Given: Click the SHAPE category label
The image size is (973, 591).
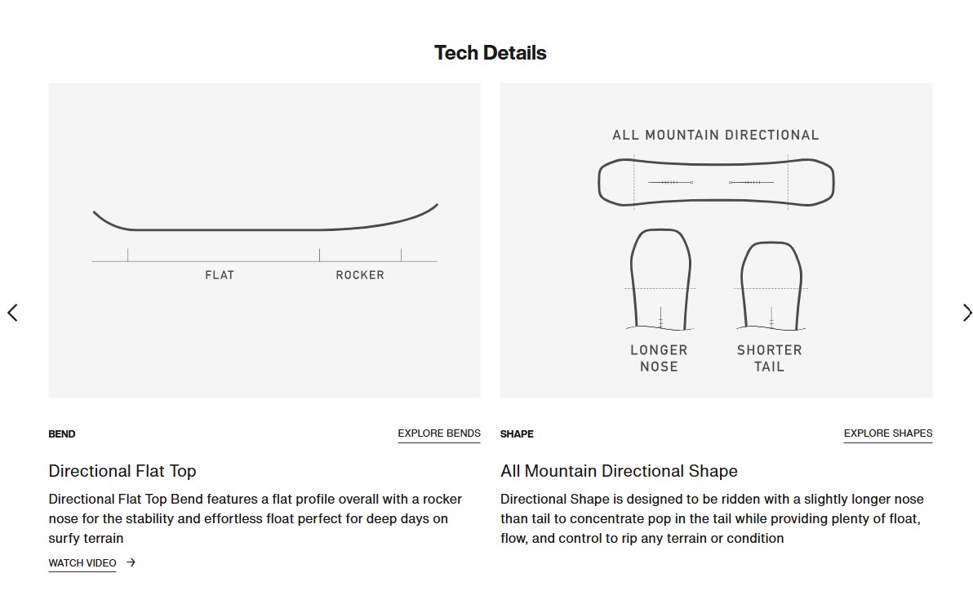Looking at the screenshot, I should pyautogui.click(x=517, y=434).
